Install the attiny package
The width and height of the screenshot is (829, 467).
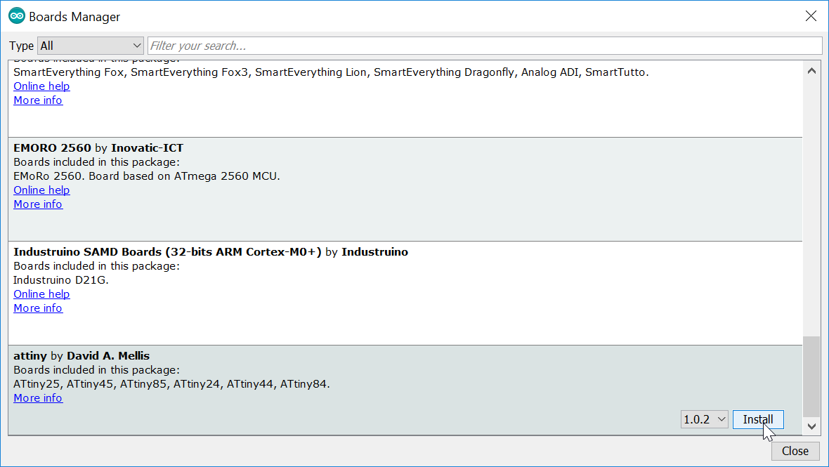pos(758,419)
